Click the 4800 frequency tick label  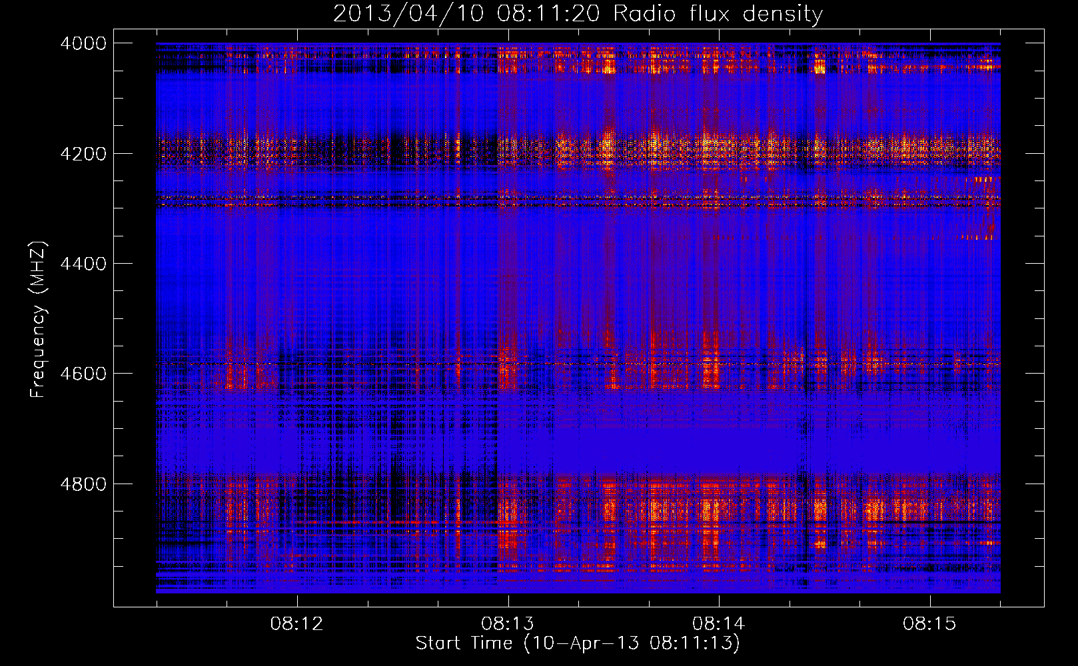click(x=83, y=484)
